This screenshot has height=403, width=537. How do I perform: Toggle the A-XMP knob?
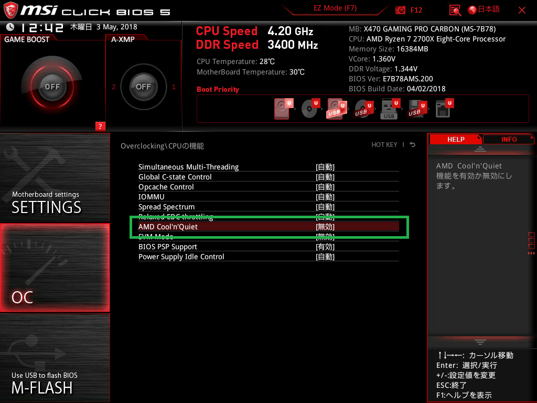pos(144,87)
